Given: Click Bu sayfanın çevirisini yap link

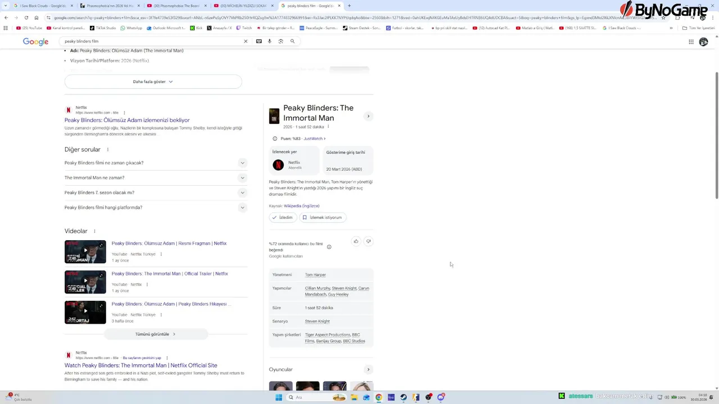Looking at the screenshot, I should pyautogui.click(x=142, y=358).
